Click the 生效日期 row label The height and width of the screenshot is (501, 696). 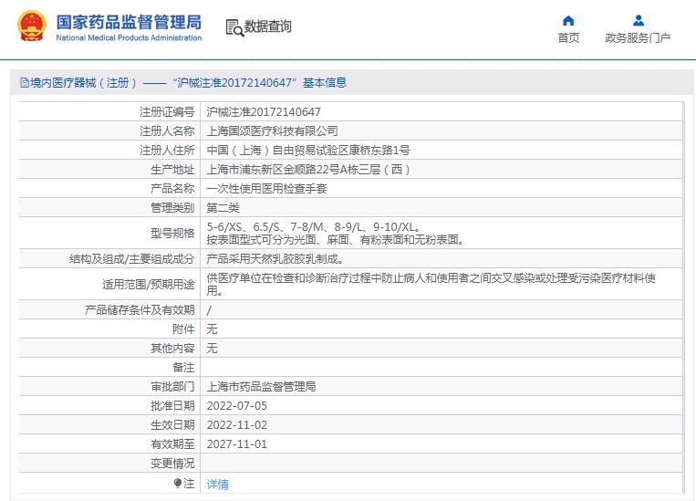(x=172, y=424)
